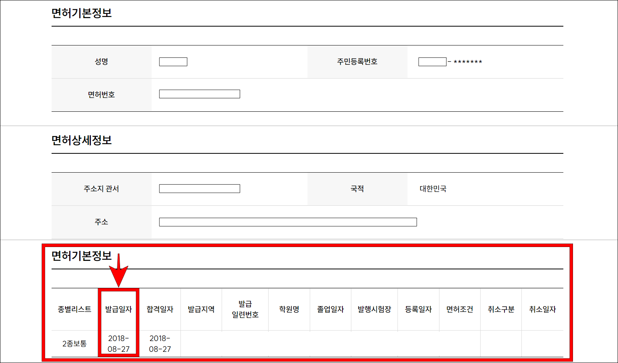Click the 종별리스트 column header
This screenshot has width=618, height=363.
click(x=75, y=309)
